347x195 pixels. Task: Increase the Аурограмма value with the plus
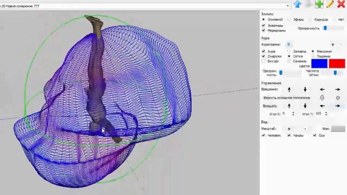(332, 44)
